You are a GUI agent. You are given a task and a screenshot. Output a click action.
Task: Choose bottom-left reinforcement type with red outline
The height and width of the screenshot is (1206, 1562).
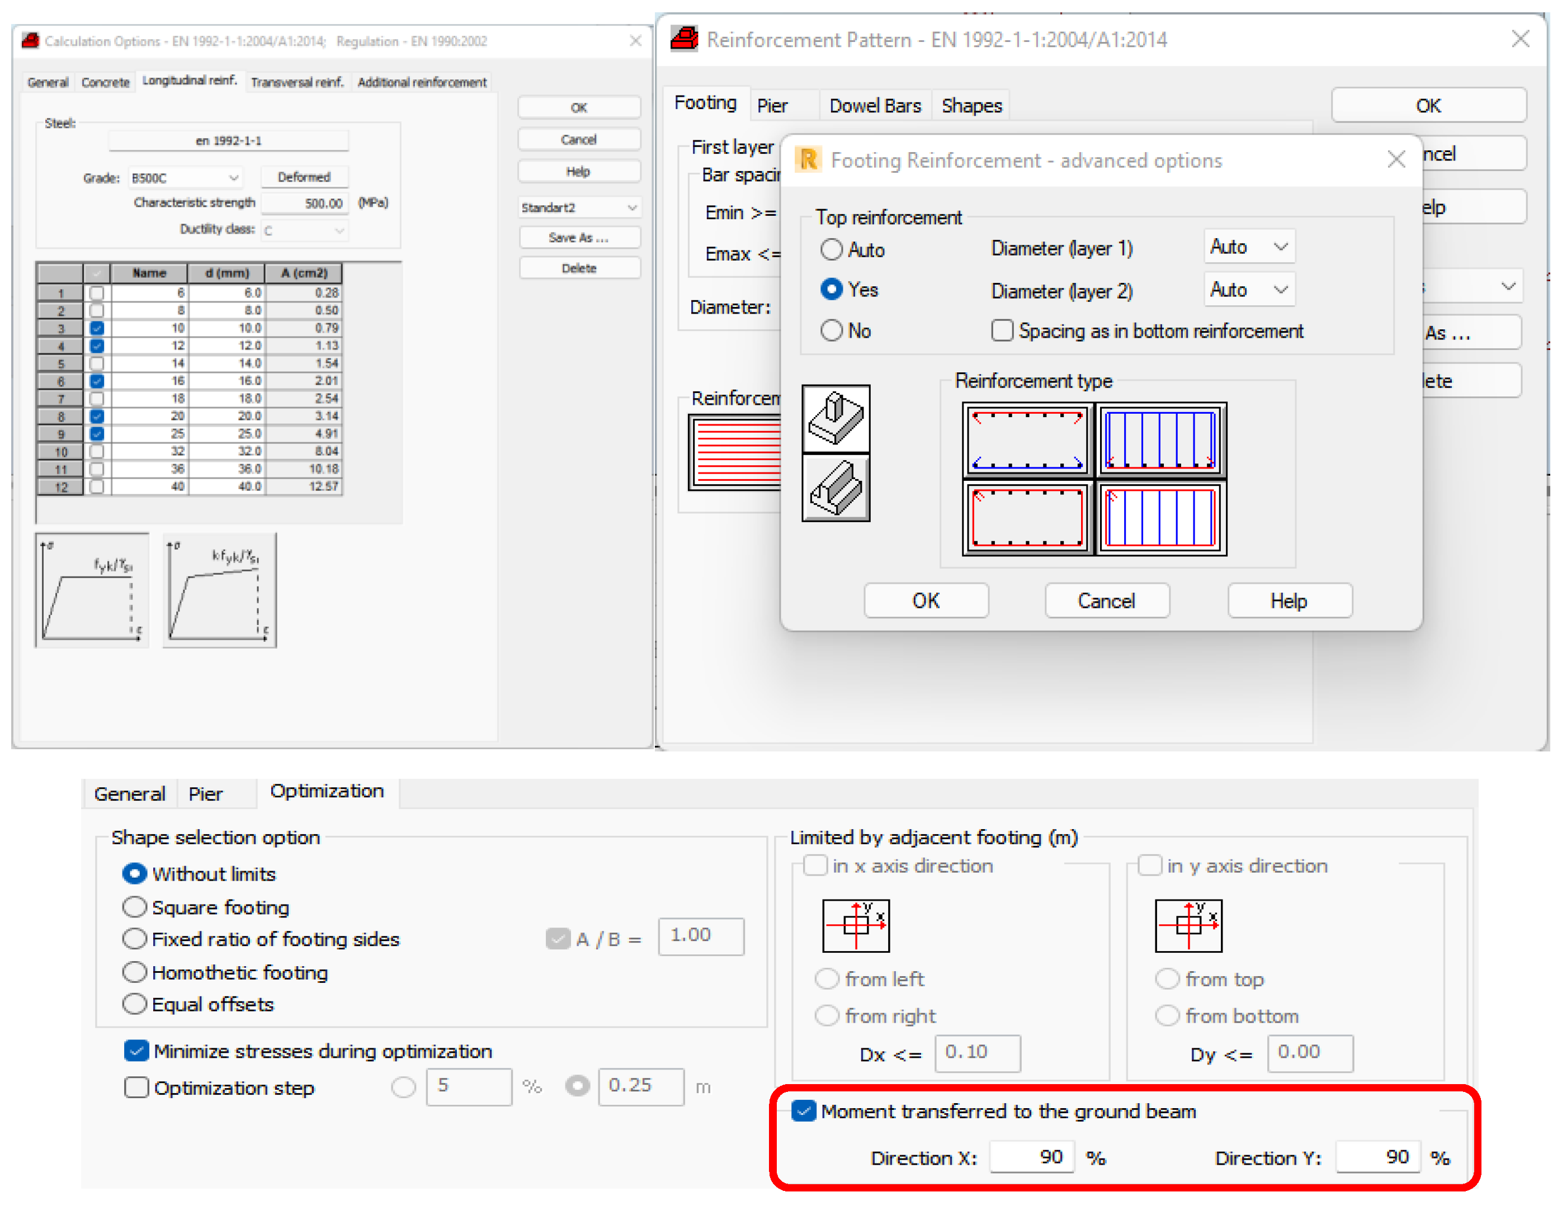point(1027,518)
